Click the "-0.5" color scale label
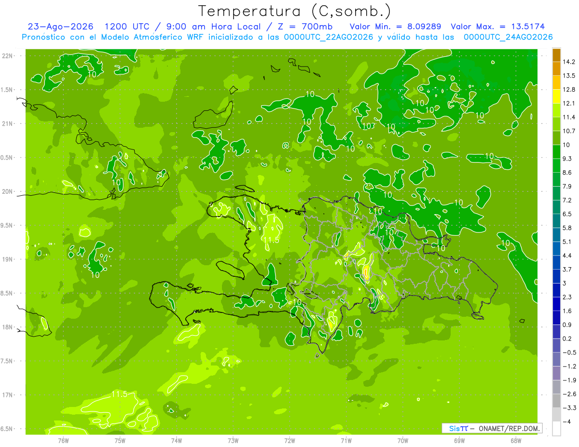This screenshot has height=447, width=579. [569, 352]
